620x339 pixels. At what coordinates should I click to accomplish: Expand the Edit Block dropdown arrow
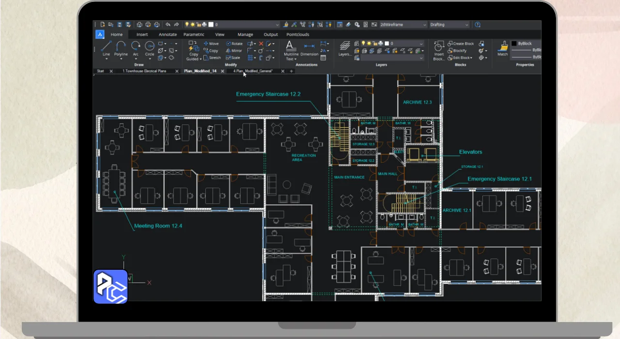(x=472, y=58)
